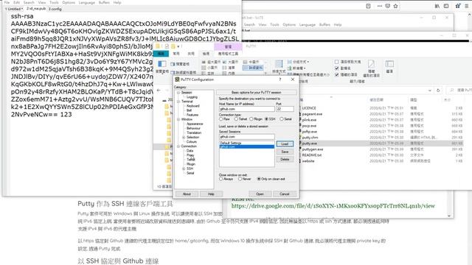Image resolution: width=472 pixels, height=265 pixels.
Task: Collapse the Session tree node
Action: pyautogui.click(x=178, y=93)
